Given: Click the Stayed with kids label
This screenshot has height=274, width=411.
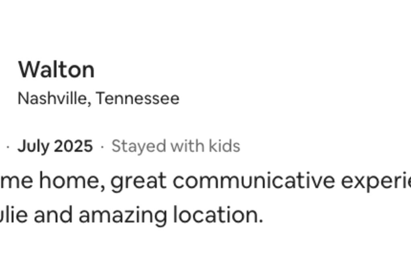Looking at the screenshot, I should coord(176,146).
